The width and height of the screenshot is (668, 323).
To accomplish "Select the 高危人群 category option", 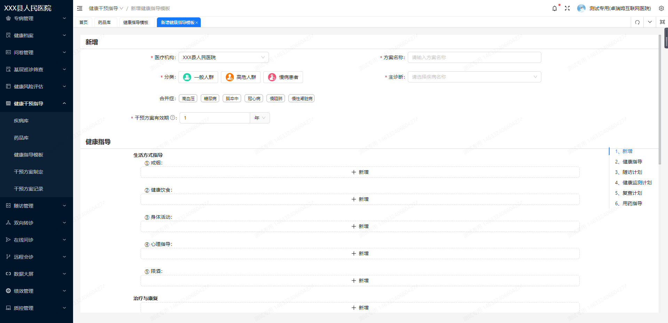I will 241,77.
